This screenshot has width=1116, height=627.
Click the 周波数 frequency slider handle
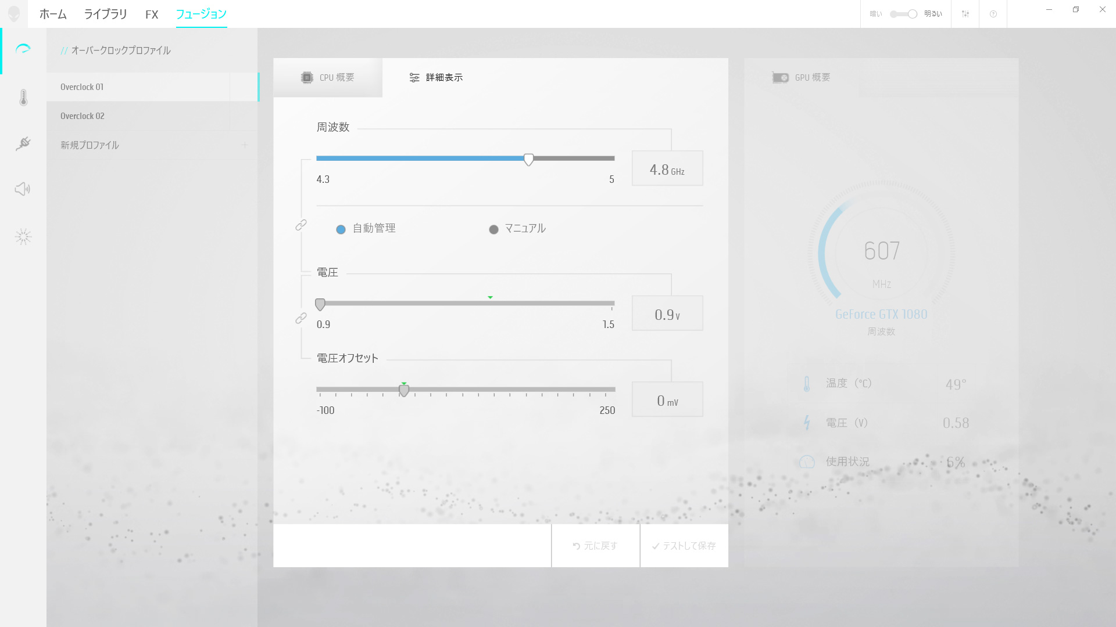(528, 160)
